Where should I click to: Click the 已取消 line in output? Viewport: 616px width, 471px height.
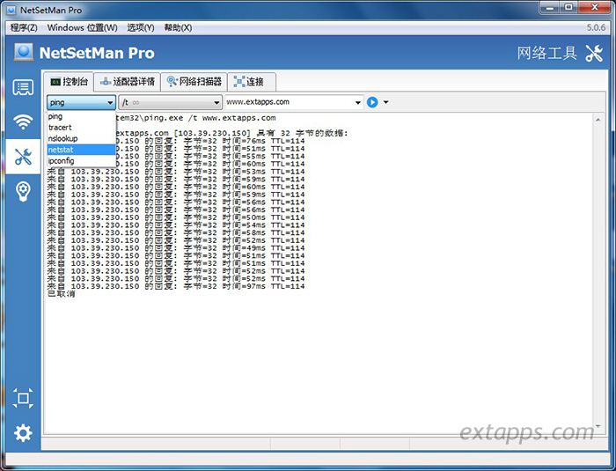[62, 294]
